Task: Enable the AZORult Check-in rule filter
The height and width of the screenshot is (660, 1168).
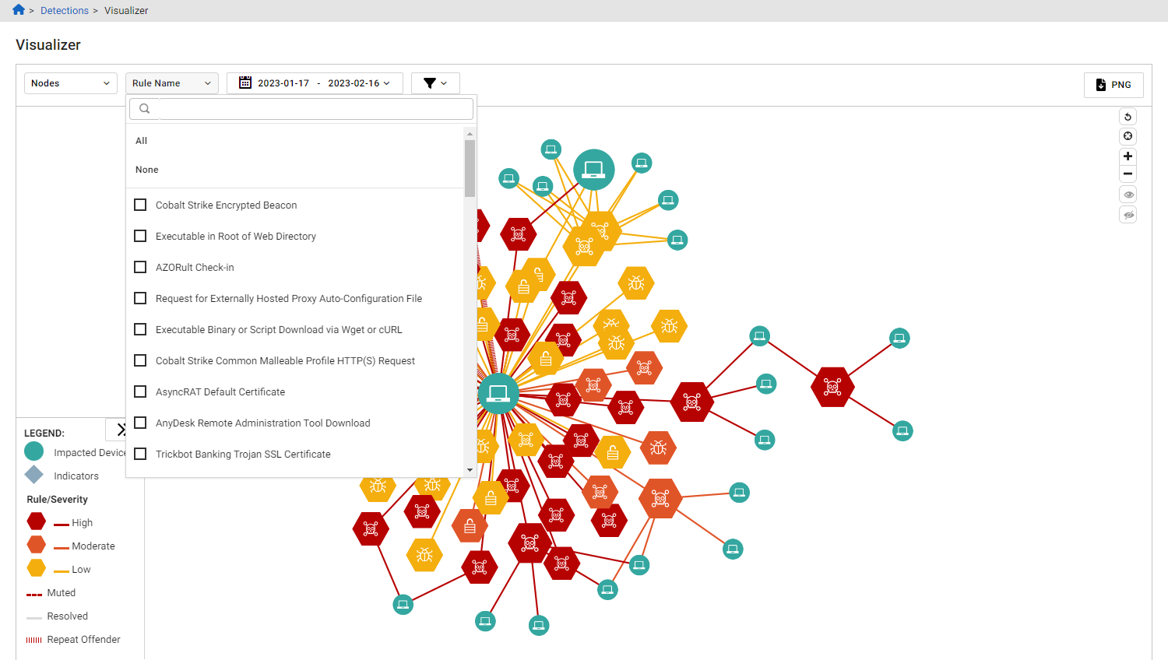Action: pyautogui.click(x=140, y=267)
